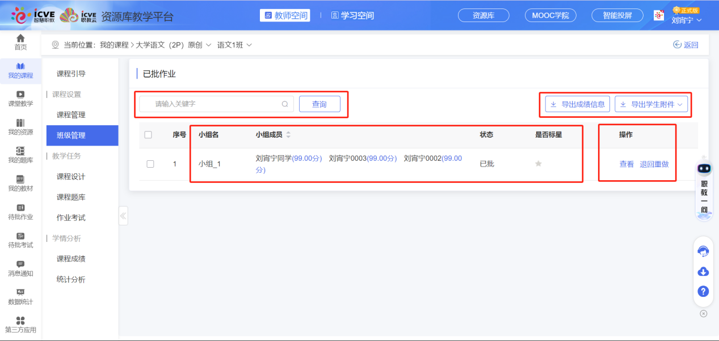Switch to 学习空间
The width and height of the screenshot is (719, 341).
point(353,15)
